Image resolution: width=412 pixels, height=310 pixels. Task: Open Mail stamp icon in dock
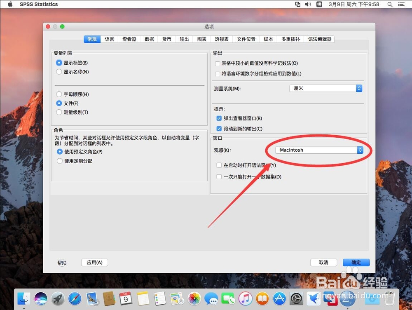(92, 299)
